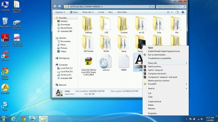Open the change view options arrow

(172, 12)
